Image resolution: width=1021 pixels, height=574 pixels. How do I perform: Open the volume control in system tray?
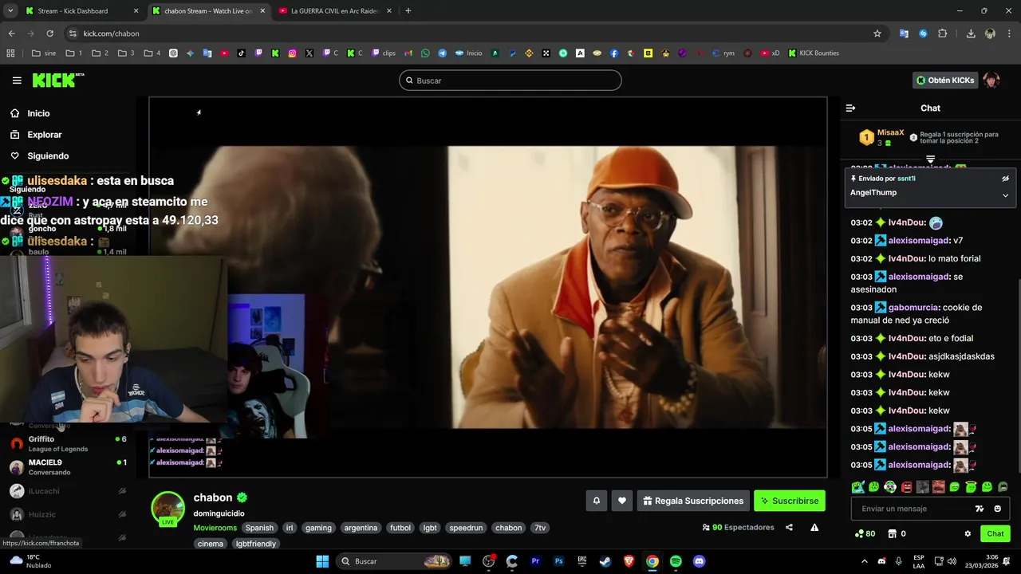(x=951, y=561)
